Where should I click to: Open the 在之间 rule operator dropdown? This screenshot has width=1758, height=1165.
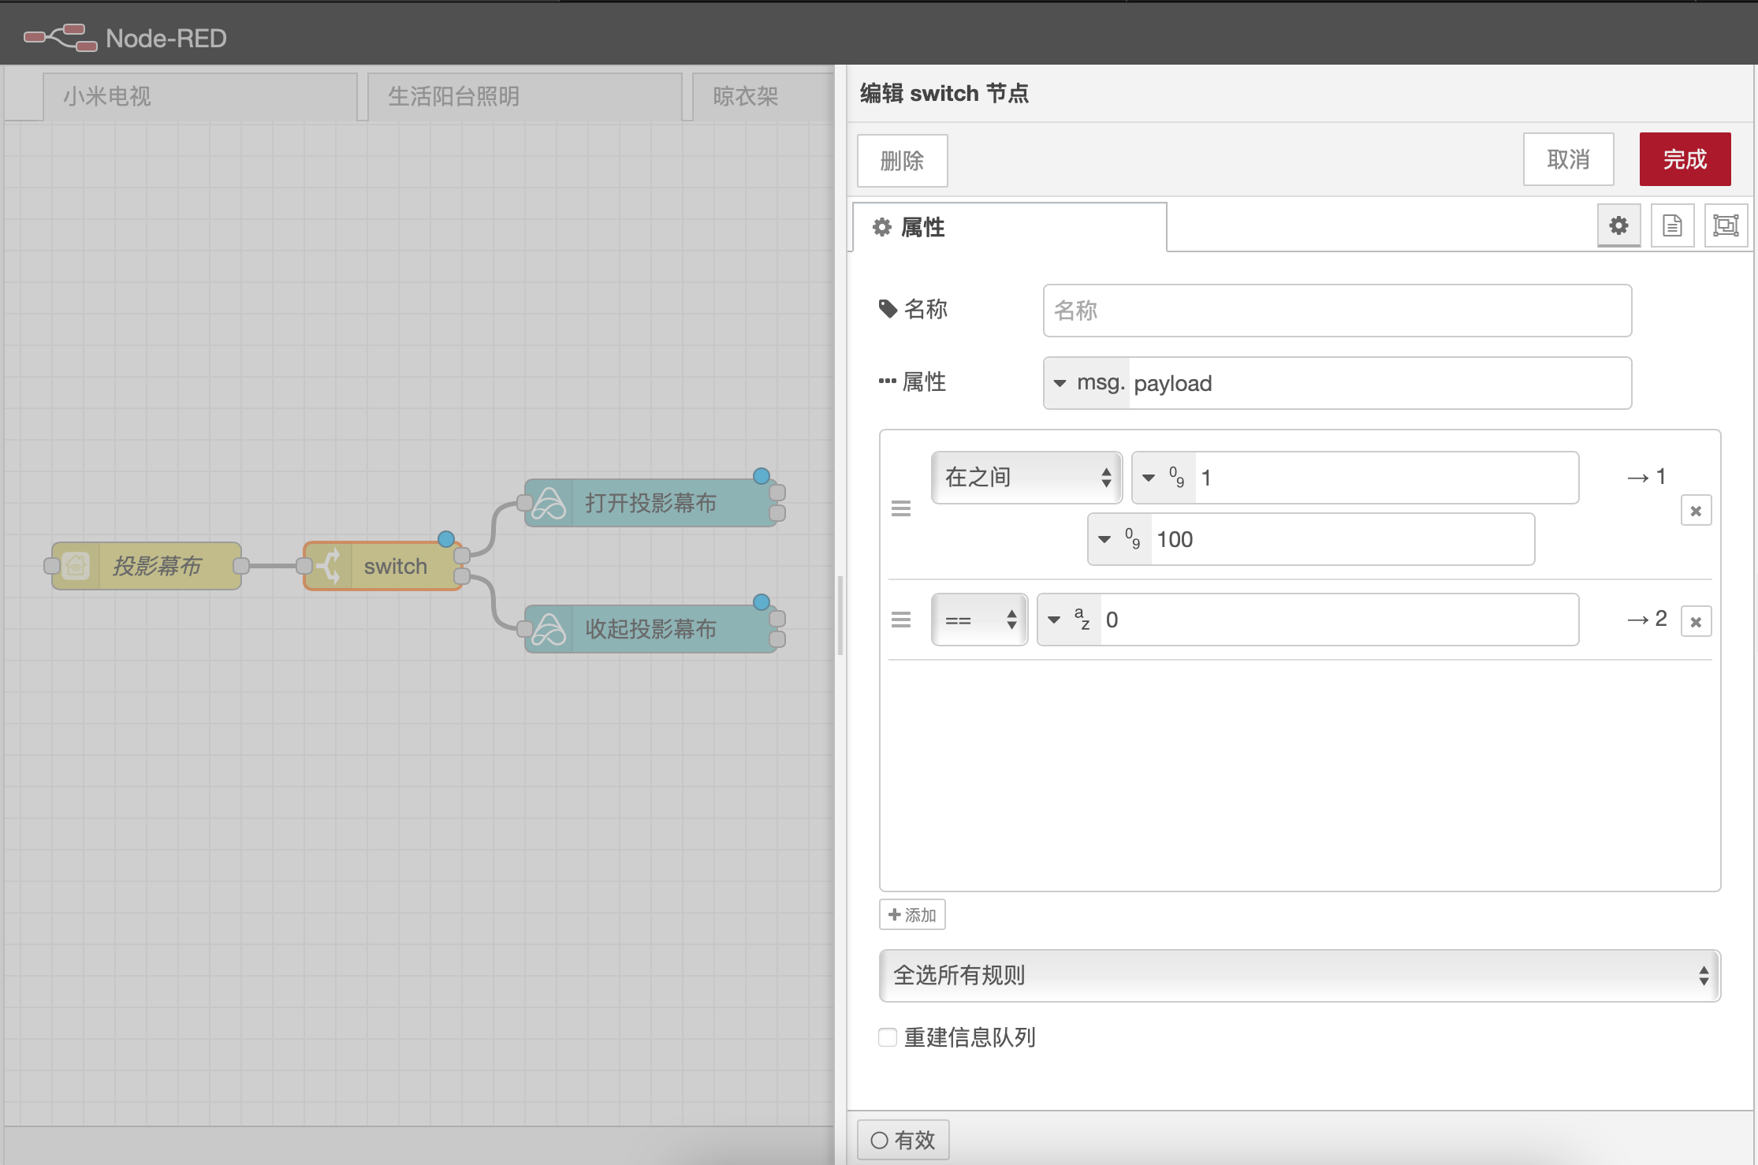pyautogui.click(x=1026, y=478)
